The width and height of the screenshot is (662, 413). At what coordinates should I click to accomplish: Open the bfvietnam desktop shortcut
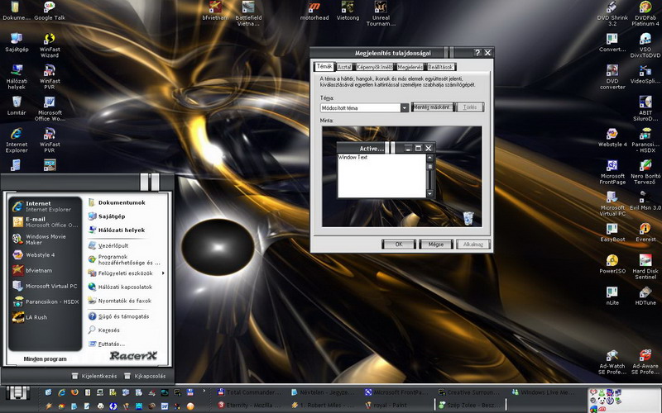tap(215, 11)
